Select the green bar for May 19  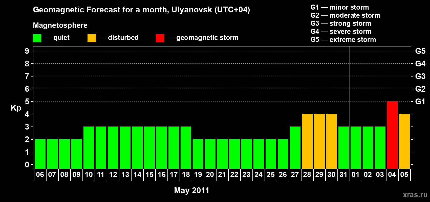[x=198, y=154]
